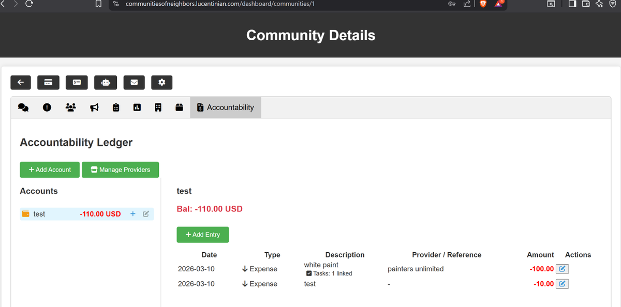Click the Accountability Ledger heading

click(76, 142)
